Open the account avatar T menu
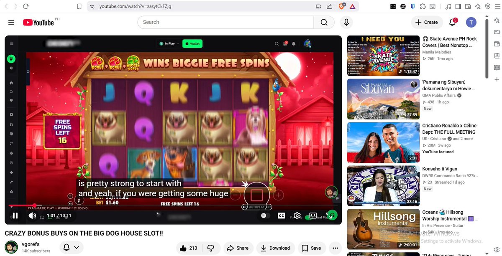This screenshot has height=256, width=502. (x=471, y=22)
